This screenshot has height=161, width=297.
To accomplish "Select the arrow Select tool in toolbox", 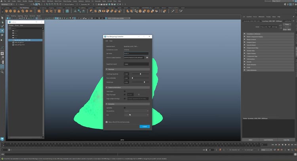I will 2,18.
